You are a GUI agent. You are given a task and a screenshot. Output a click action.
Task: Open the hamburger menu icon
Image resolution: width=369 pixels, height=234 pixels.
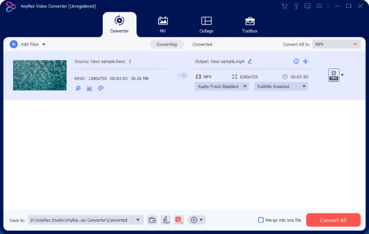tap(319, 6)
